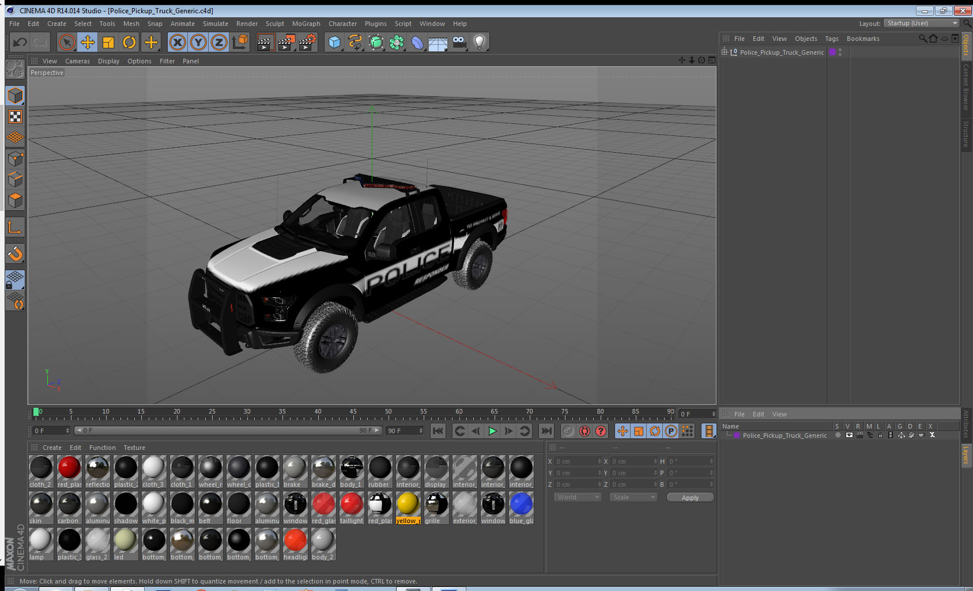Activate the Move tool

coord(88,42)
